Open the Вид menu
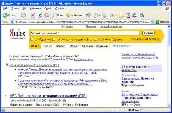 [x=25, y=8]
